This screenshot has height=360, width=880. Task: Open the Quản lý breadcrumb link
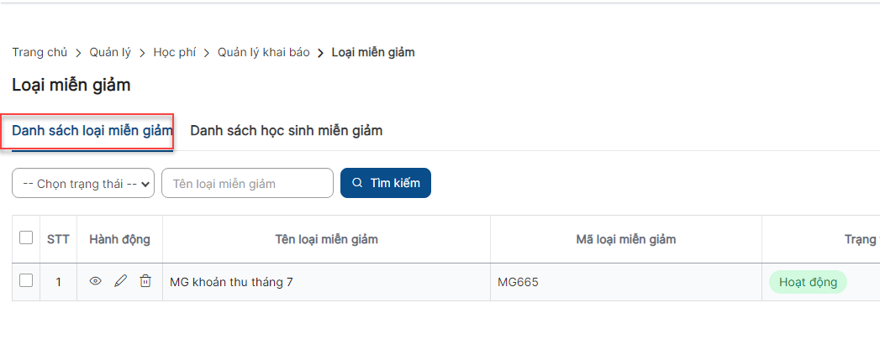click(110, 53)
